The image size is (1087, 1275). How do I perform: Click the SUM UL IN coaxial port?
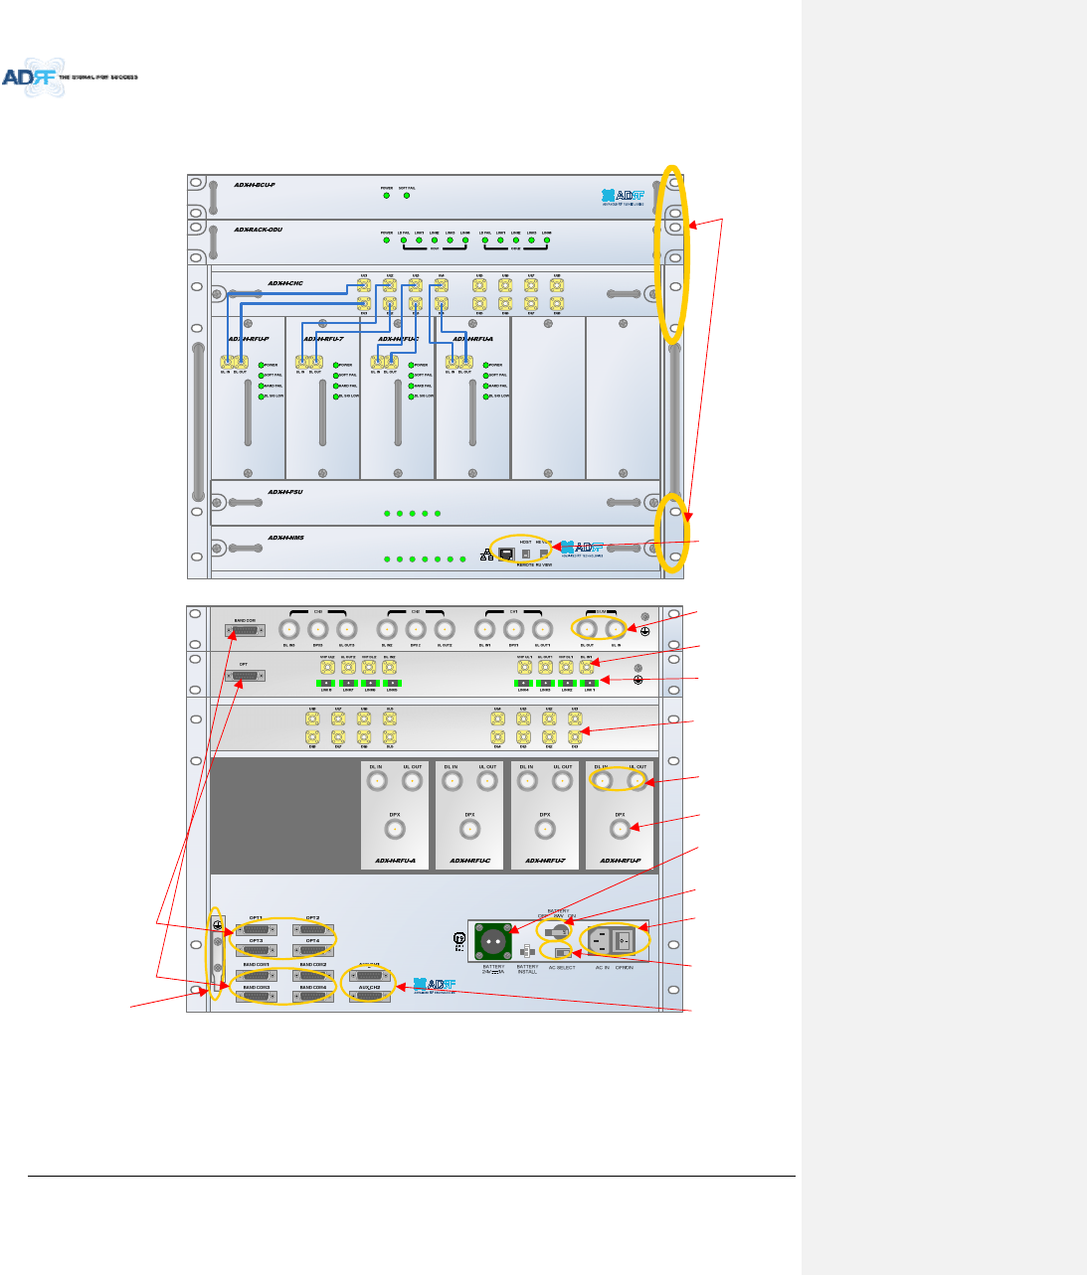pyautogui.click(x=616, y=629)
